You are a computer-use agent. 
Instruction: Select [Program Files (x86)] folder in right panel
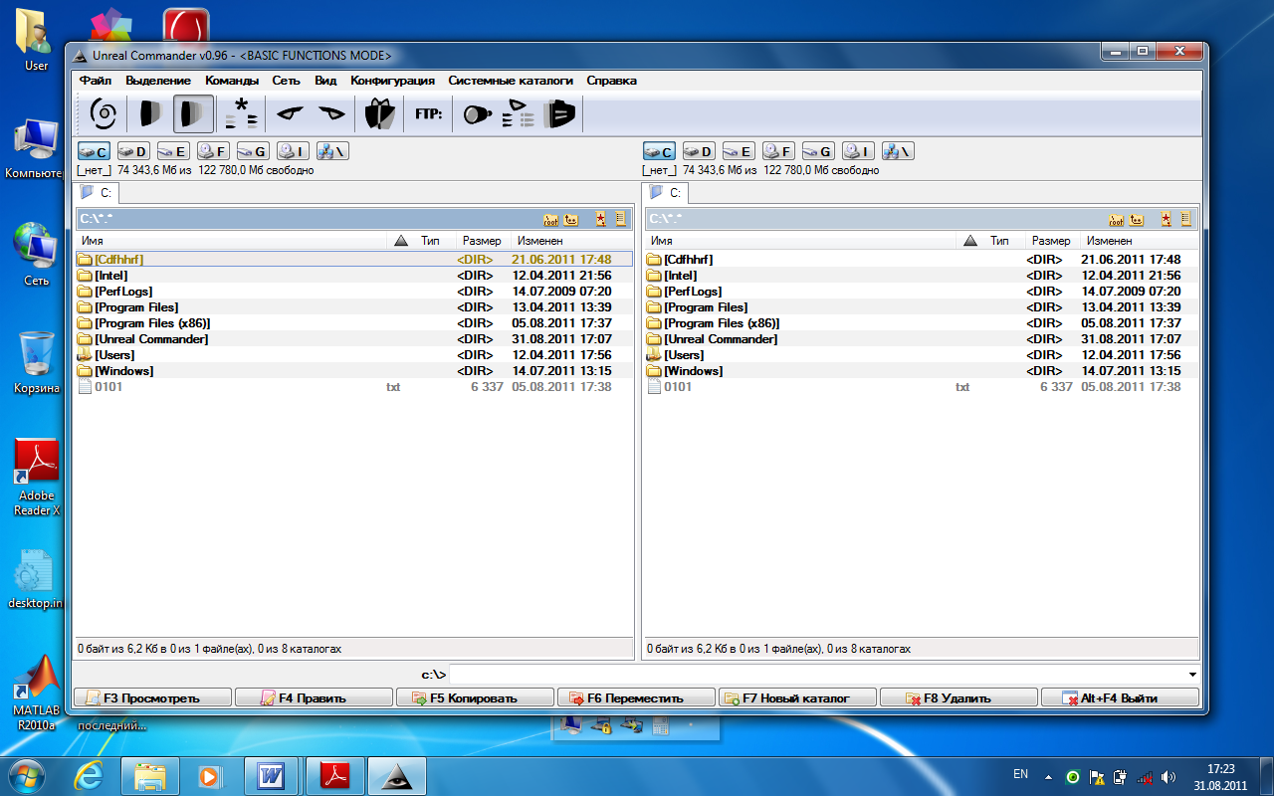click(x=922, y=323)
